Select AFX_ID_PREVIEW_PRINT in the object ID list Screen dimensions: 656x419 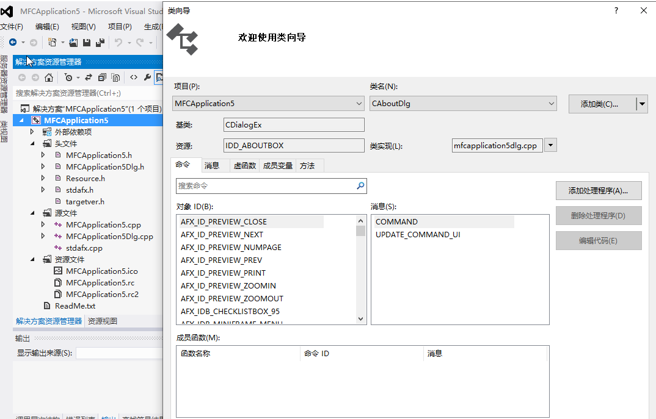(x=224, y=273)
